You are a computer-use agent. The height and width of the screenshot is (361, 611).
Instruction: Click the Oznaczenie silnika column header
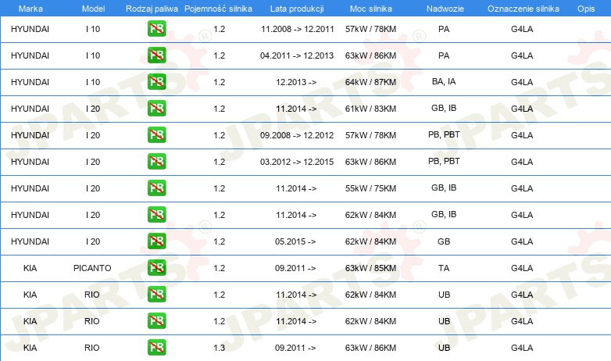pyautogui.click(x=523, y=9)
